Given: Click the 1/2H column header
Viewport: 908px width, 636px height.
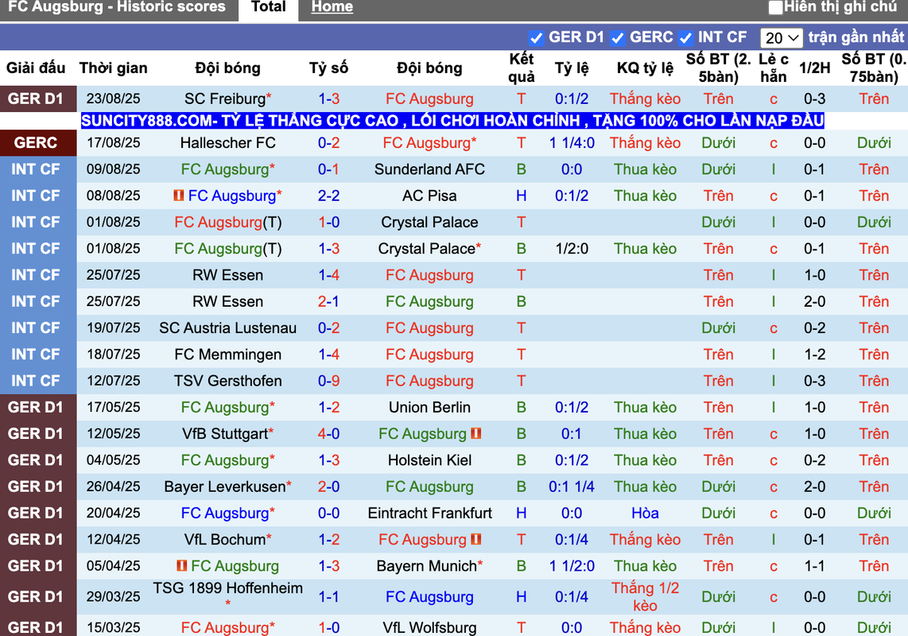Looking at the screenshot, I should 814,68.
